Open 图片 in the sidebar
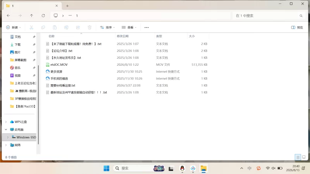The image size is (310, 174). pos(17,52)
